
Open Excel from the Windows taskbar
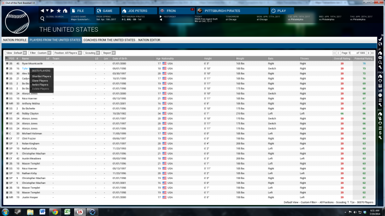pyautogui.click(x=67, y=212)
